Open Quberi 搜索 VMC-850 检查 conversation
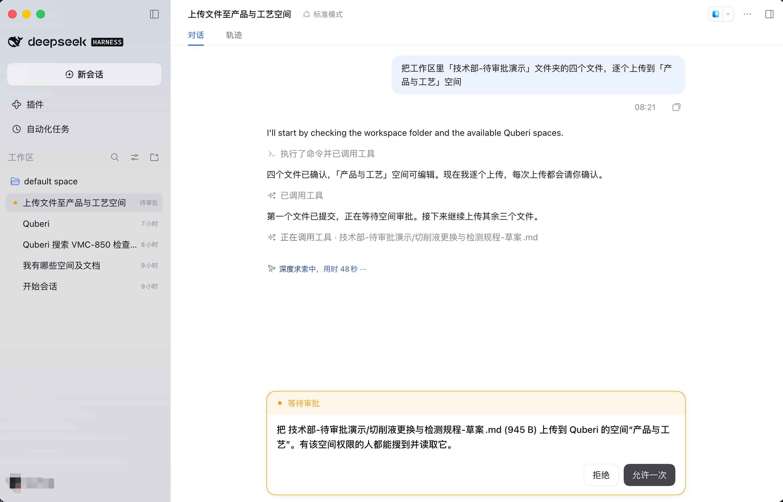This screenshot has height=502, width=783. click(x=84, y=245)
